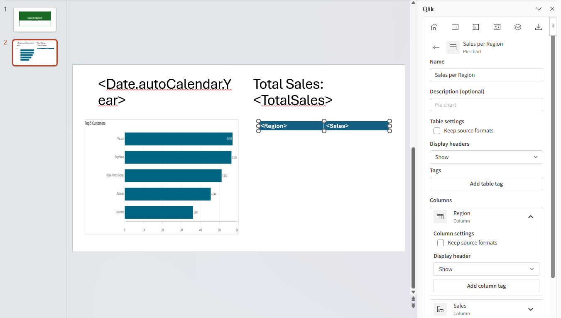The image size is (561, 318).
Task: Enable Keep source formats under Table settings
Action: pyautogui.click(x=437, y=131)
